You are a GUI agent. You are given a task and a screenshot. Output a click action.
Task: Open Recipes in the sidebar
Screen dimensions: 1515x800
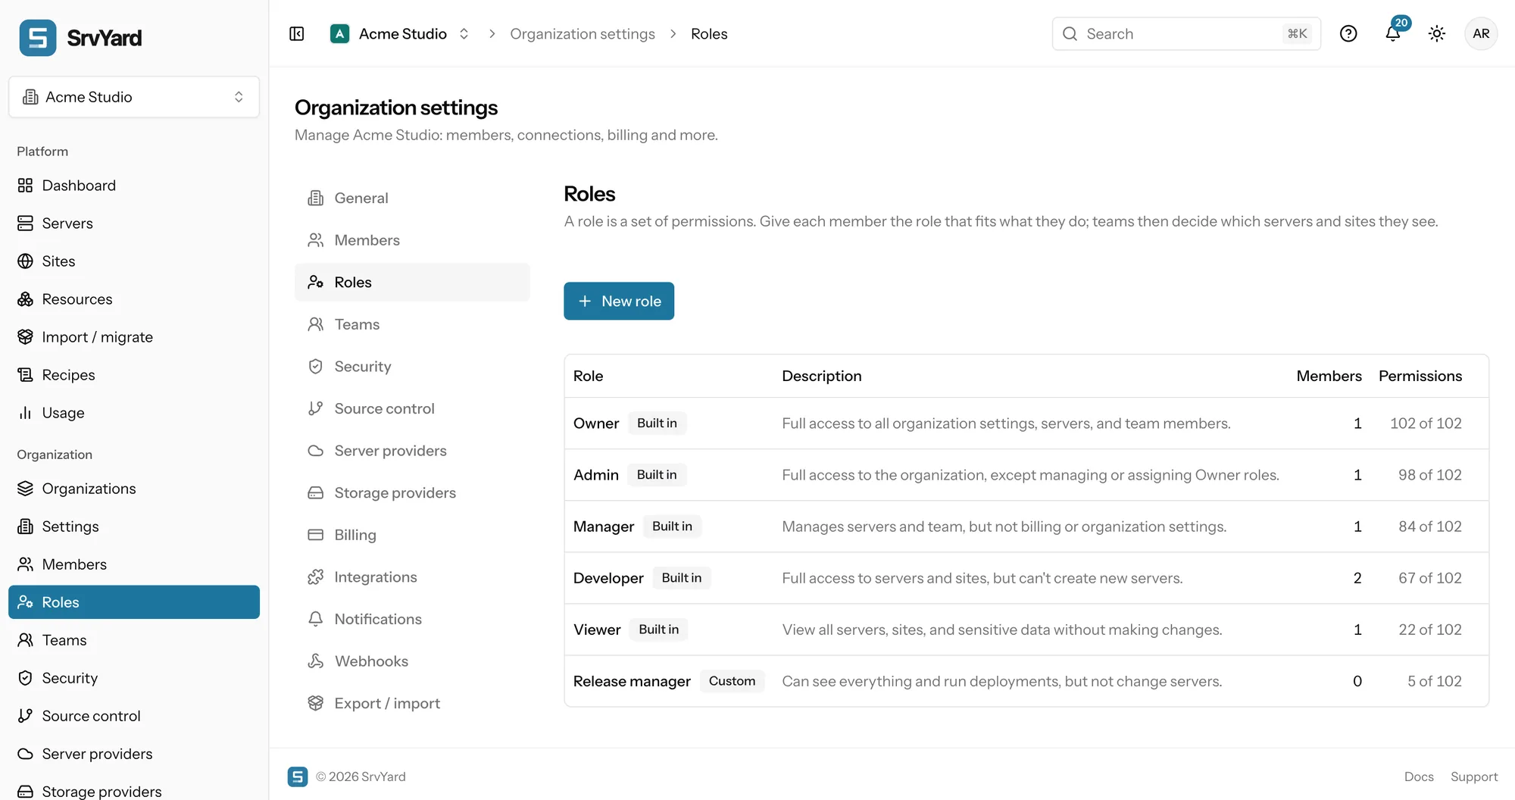coord(134,375)
